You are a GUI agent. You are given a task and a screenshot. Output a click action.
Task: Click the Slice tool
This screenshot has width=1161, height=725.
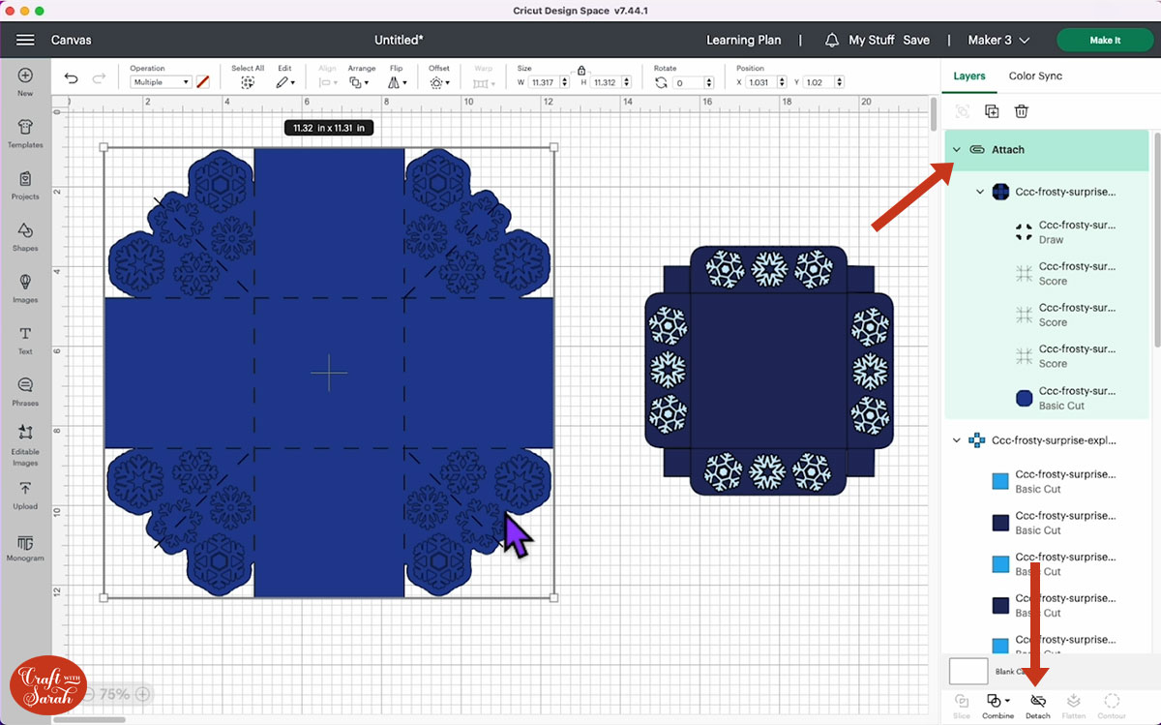tap(962, 706)
